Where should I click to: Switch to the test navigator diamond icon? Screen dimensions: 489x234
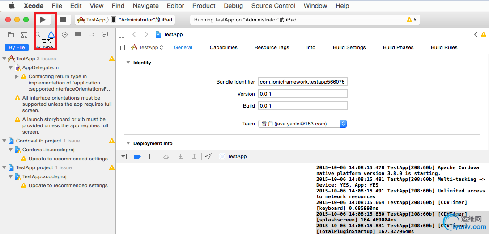(x=64, y=34)
